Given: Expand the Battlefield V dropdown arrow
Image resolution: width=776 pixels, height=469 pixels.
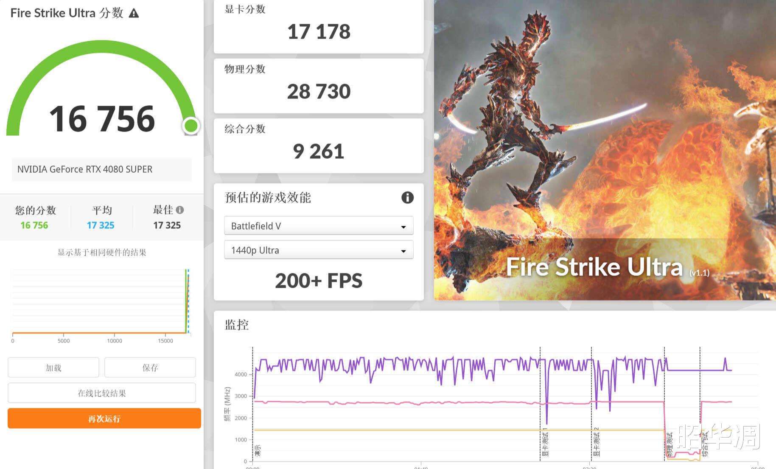Looking at the screenshot, I should [x=403, y=226].
